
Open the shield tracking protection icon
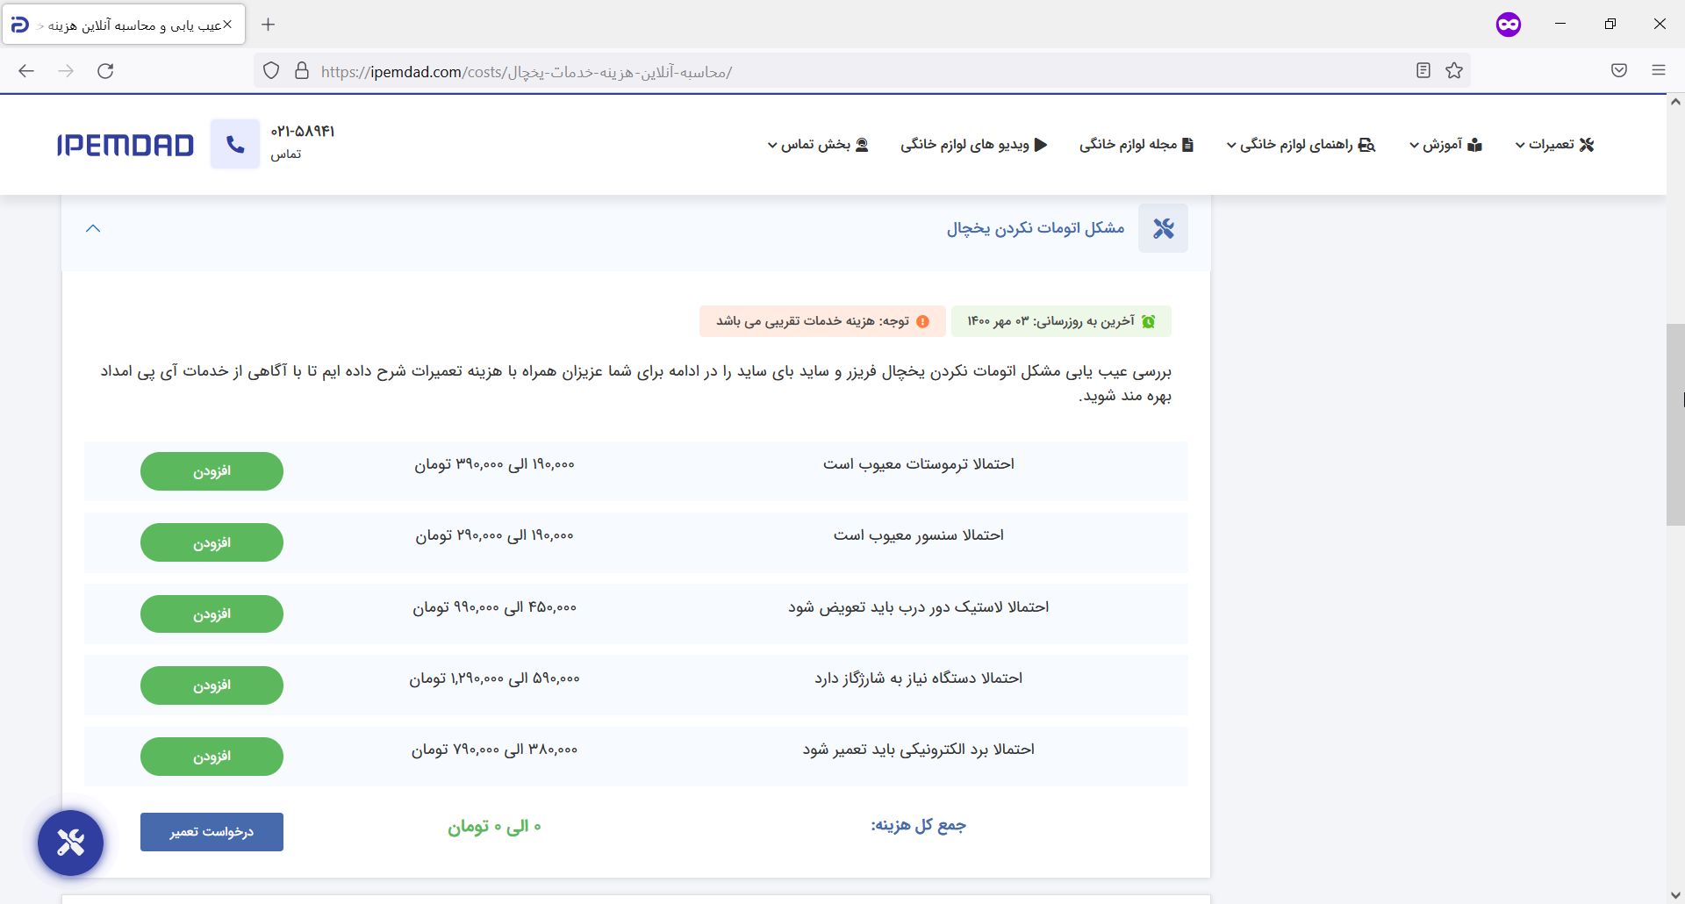coord(271,71)
